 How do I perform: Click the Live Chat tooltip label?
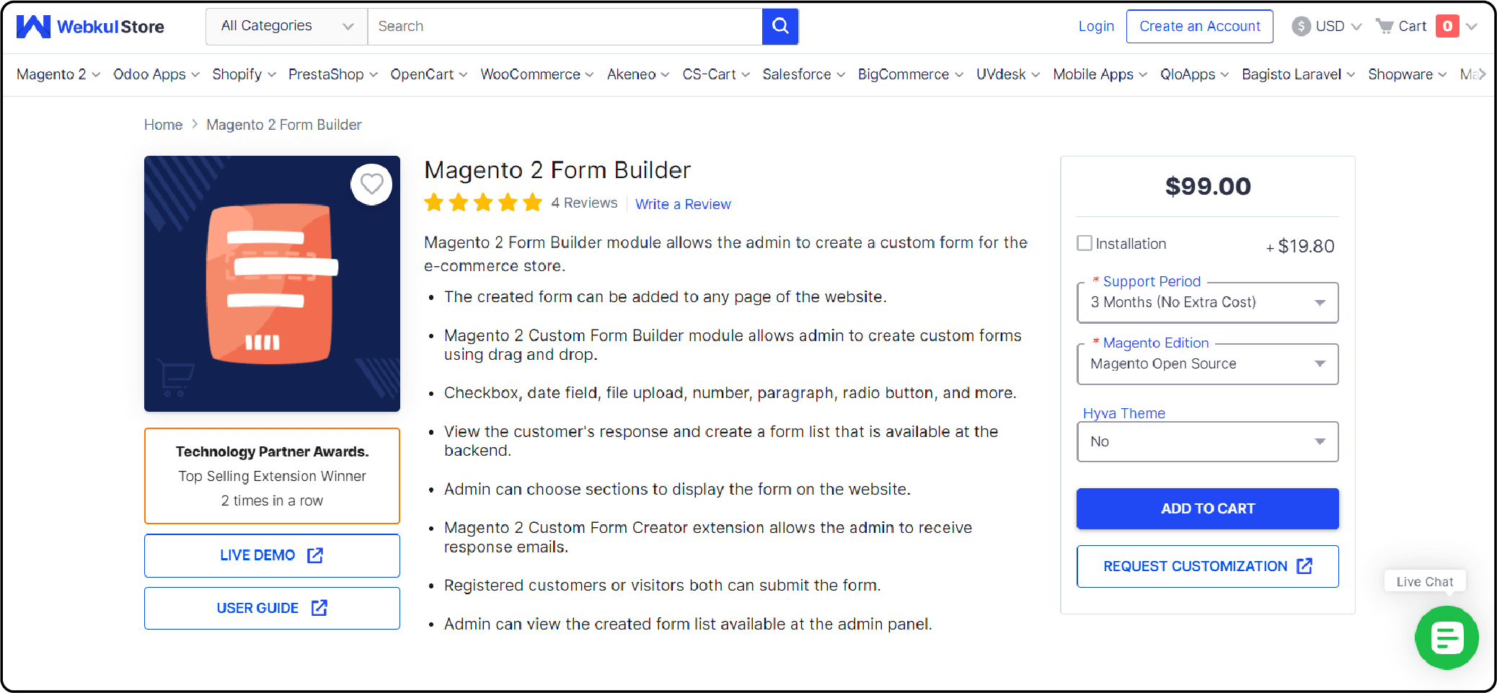pyautogui.click(x=1424, y=582)
